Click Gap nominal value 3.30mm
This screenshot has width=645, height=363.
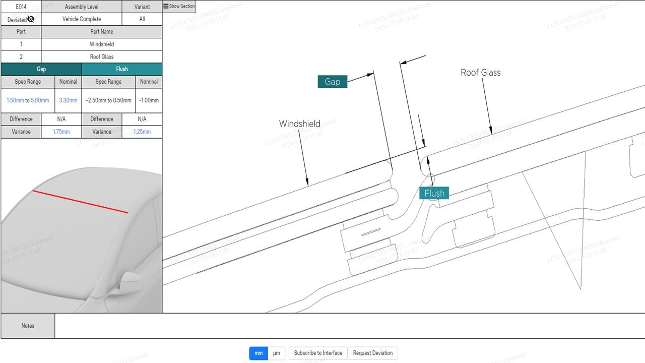pos(68,100)
